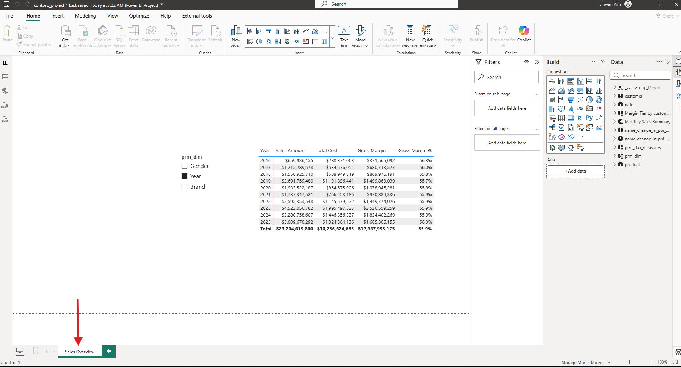Open Report view in left sidebar

(x=5, y=62)
